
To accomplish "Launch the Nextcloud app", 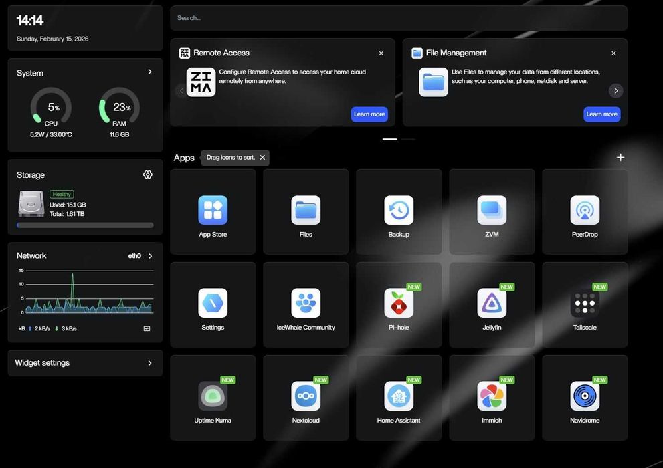I will [306, 396].
